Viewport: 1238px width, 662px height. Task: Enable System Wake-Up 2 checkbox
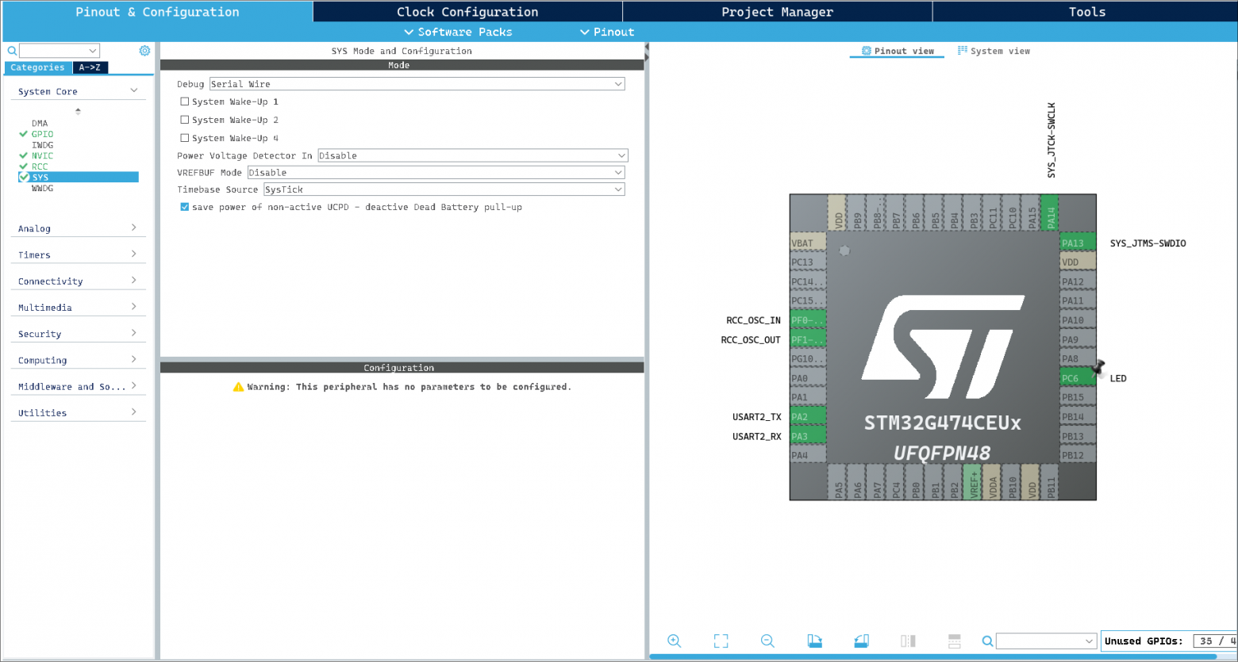pyautogui.click(x=185, y=120)
